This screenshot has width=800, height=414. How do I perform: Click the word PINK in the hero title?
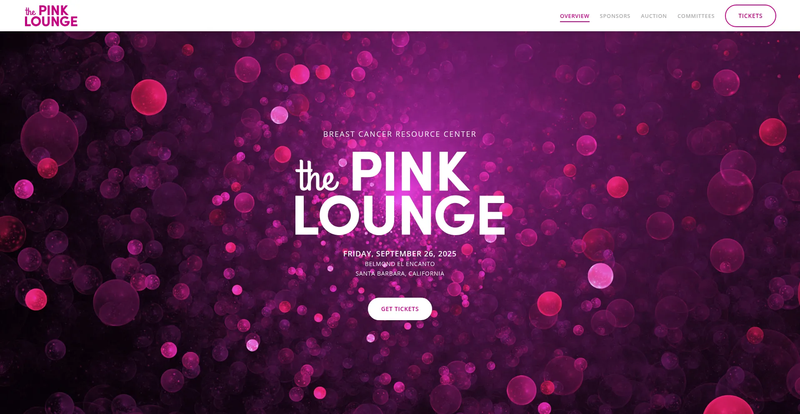point(411,172)
